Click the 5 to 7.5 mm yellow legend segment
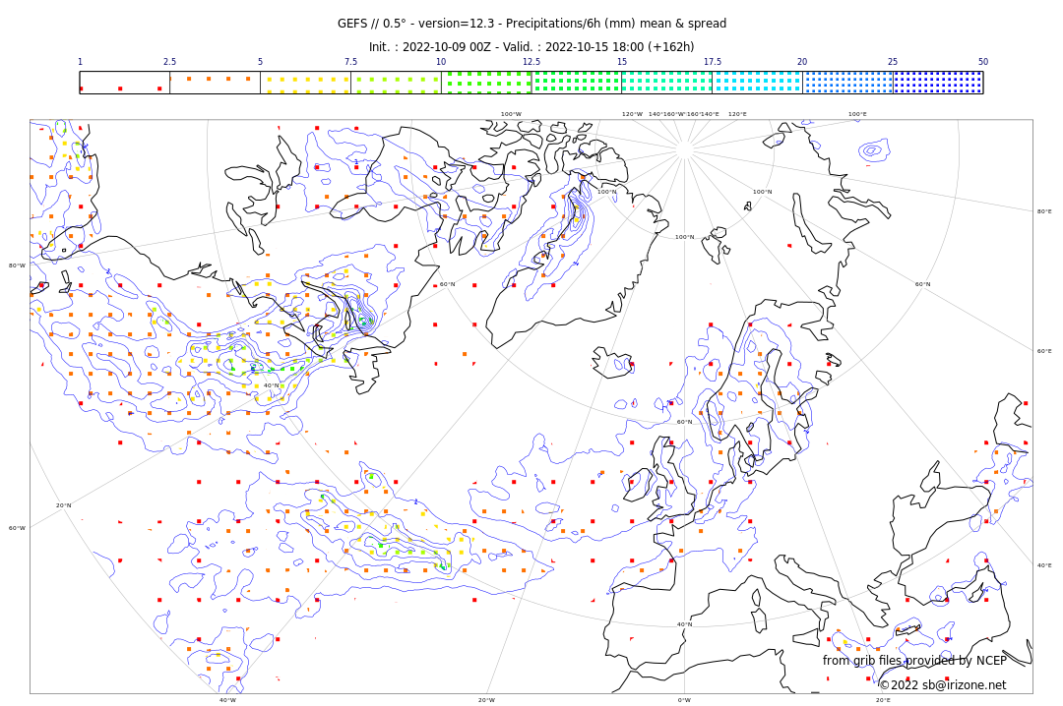This screenshot has width=1063, height=706. pyautogui.click(x=305, y=83)
